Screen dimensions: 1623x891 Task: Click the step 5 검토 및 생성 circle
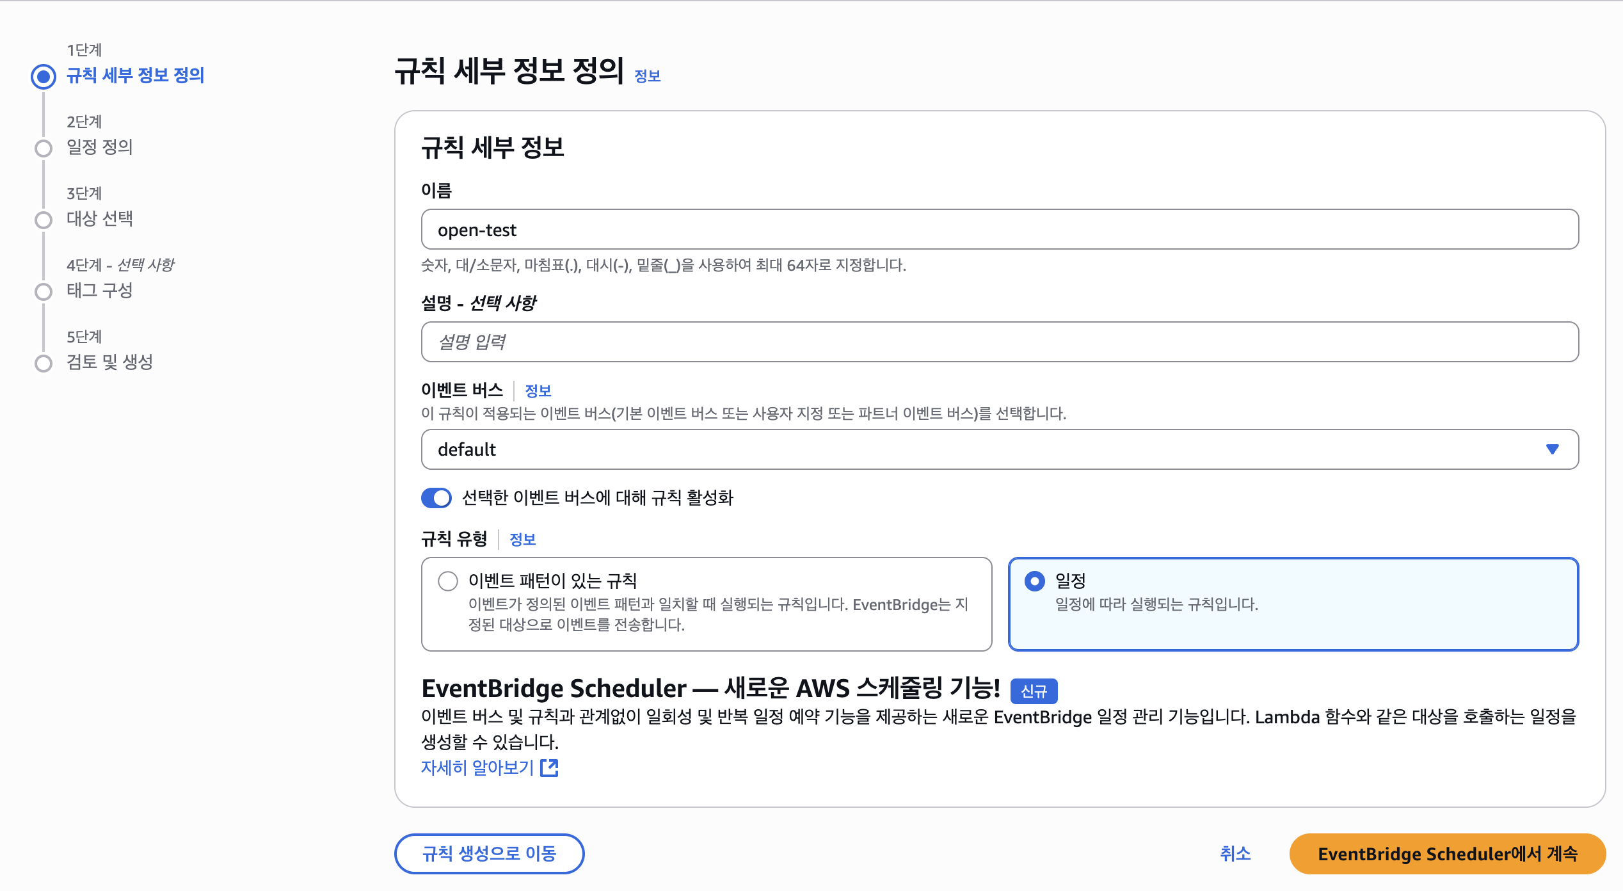click(44, 364)
